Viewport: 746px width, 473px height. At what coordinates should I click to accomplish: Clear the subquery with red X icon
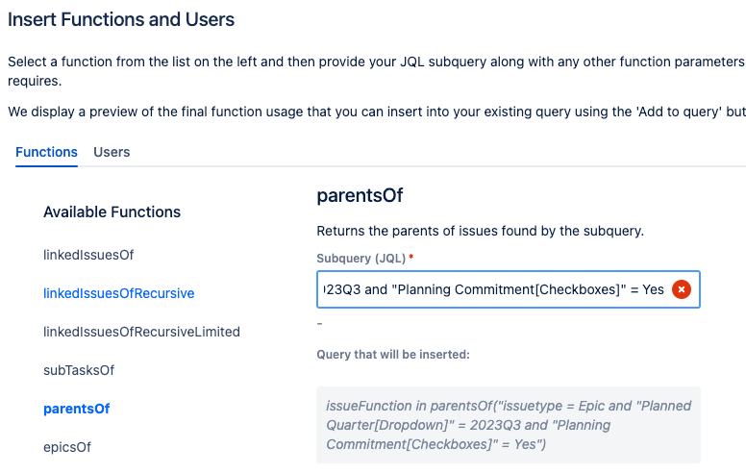(682, 289)
